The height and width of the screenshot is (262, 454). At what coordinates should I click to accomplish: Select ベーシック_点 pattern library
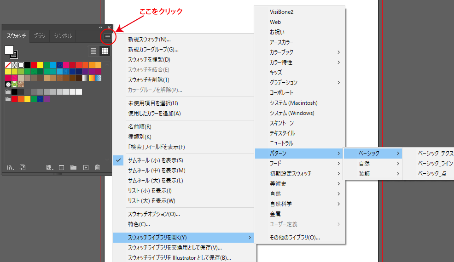point(432,174)
